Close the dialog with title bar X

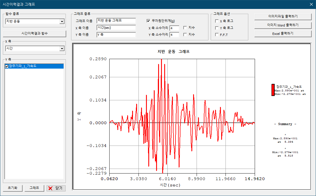pyautogui.click(x=311, y=4)
